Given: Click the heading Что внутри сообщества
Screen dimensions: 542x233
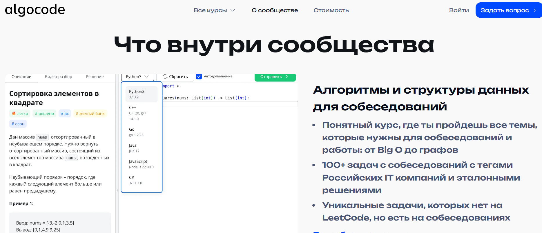Looking at the screenshot, I should point(274,45).
